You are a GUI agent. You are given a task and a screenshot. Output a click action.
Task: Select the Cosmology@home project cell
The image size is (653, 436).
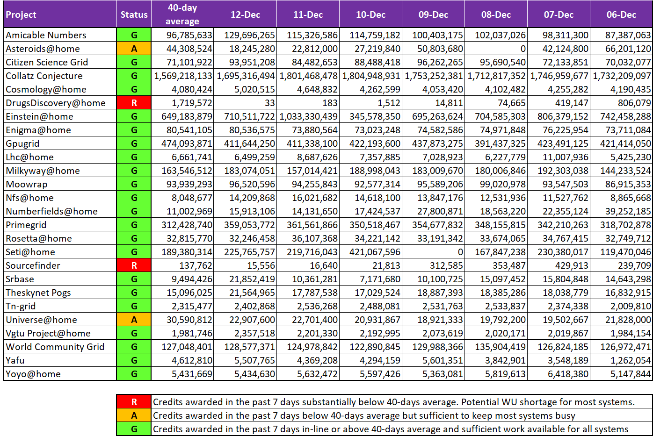click(x=60, y=89)
